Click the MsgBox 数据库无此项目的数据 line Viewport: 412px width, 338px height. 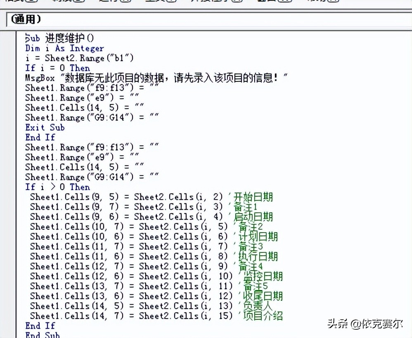click(156, 78)
